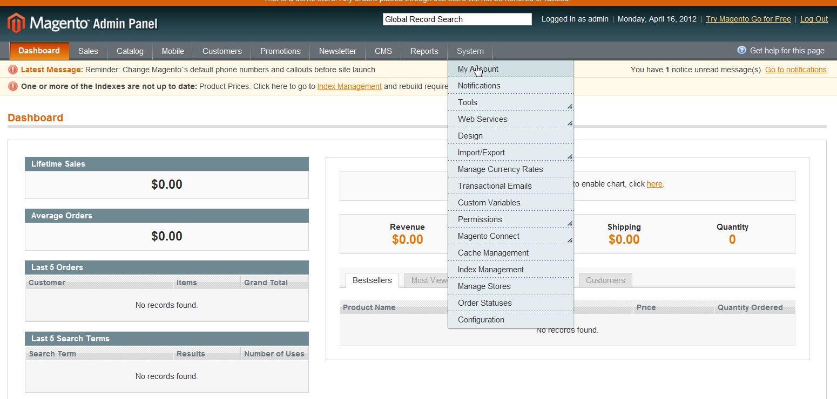Switch to the Bestsellers tab
Image resolution: width=837 pixels, height=399 pixels.
click(x=372, y=280)
